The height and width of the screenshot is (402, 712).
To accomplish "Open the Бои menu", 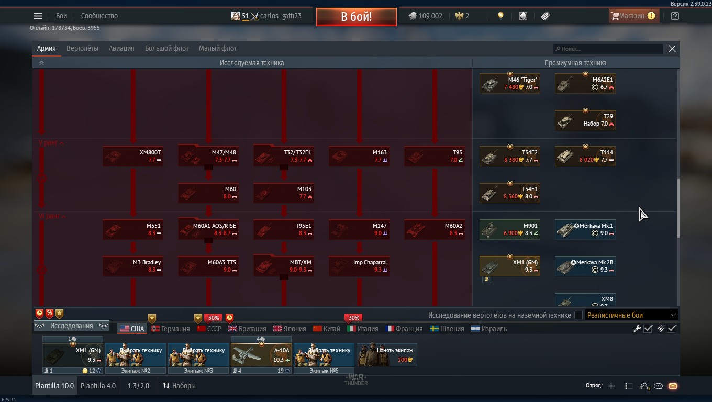I will [61, 16].
